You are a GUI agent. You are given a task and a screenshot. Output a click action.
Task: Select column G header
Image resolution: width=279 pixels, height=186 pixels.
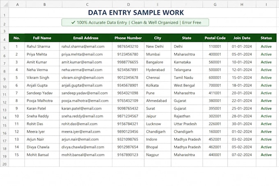click(x=215, y=5)
